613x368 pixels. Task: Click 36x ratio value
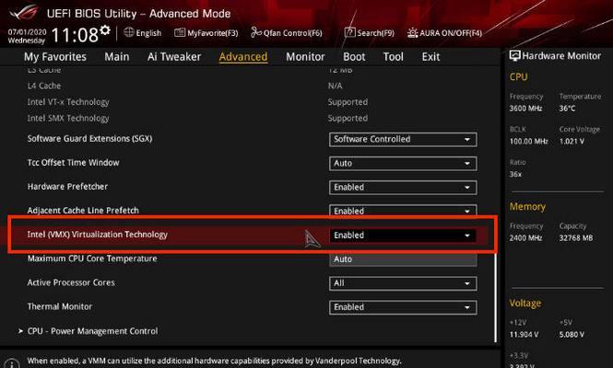(x=515, y=174)
